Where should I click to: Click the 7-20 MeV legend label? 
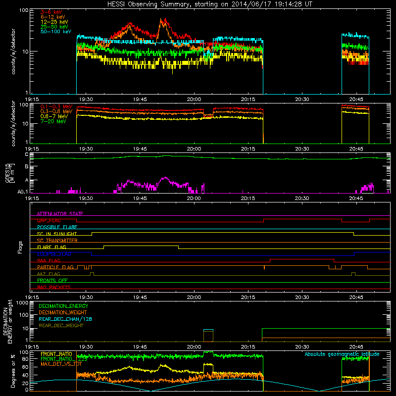(x=53, y=121)
